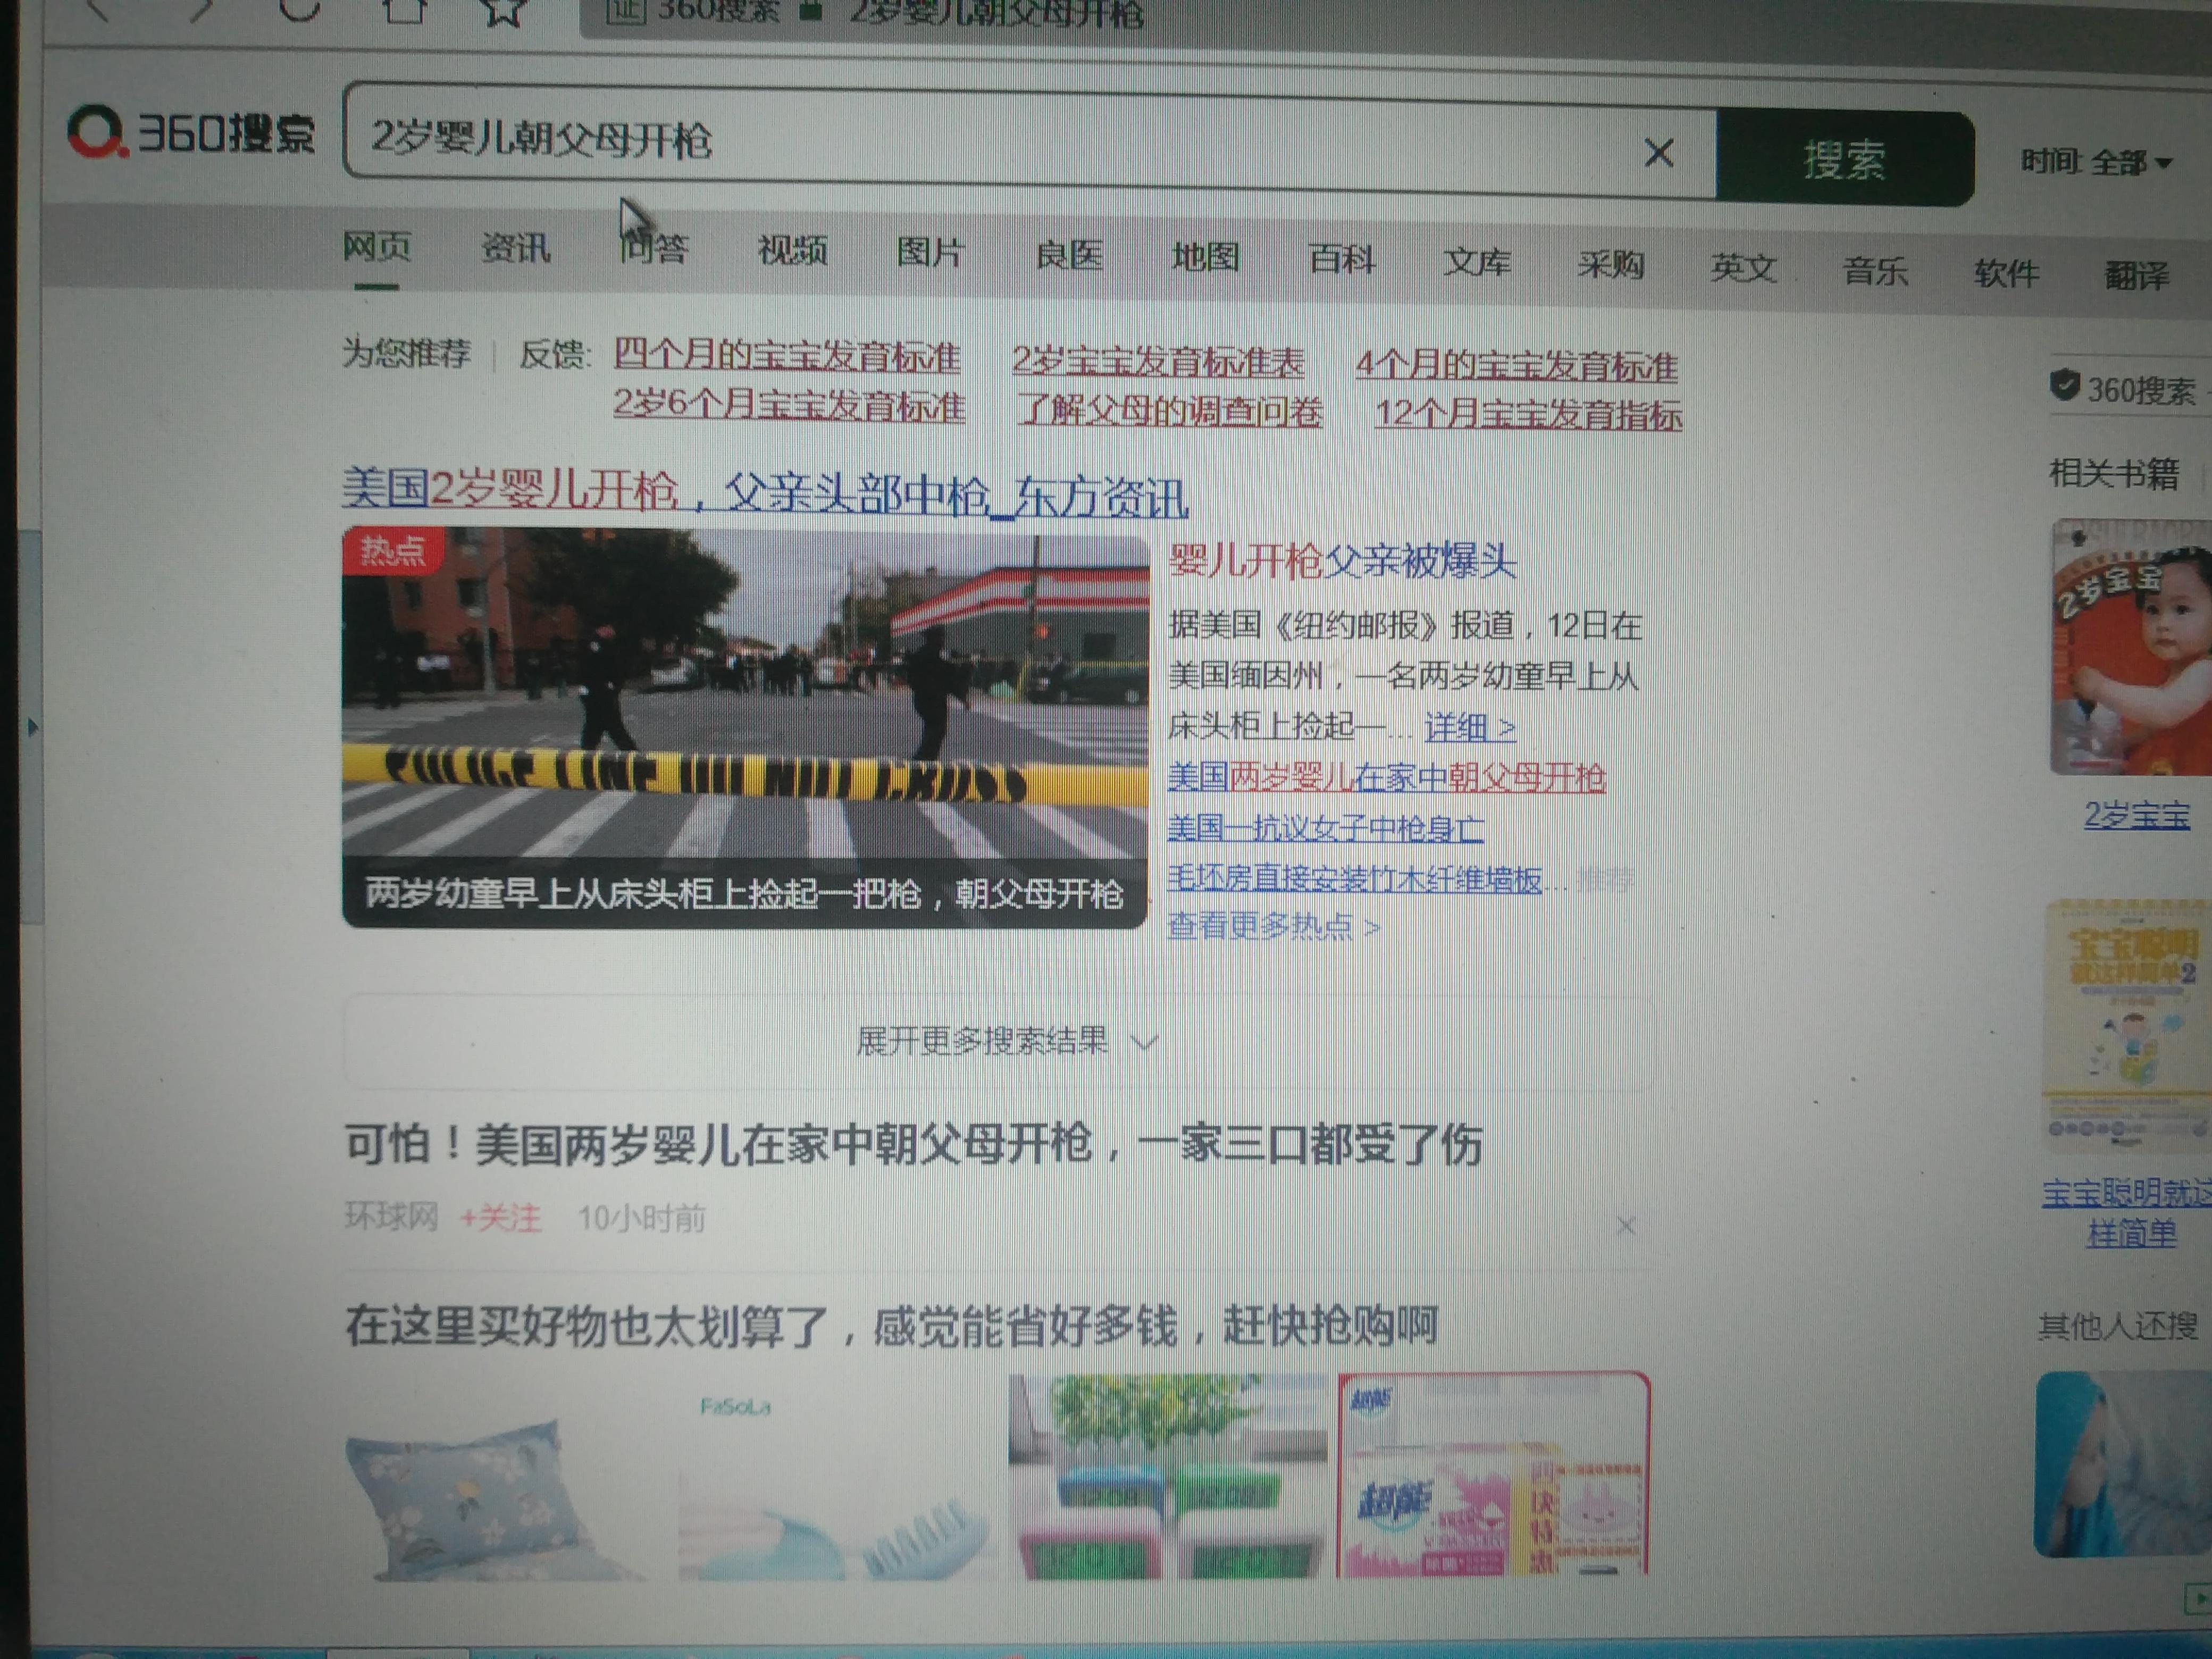Viewport: 2212px width, 1659px height.
Task: Expand 展开更多搜索结果
Action: pos(1005,1041)
